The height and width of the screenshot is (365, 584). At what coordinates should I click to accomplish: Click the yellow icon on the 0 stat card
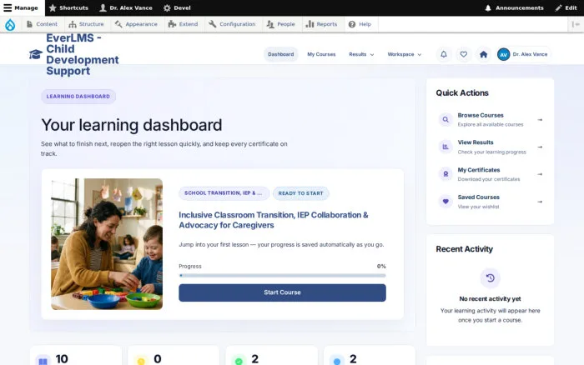click(x=141, y=361)
